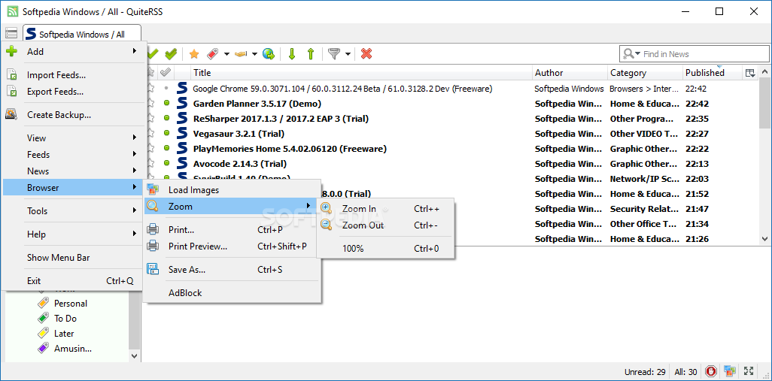The height and width of the screenshot is (381, 772).
Task: Go to previous unread news green up arrow
Action: click(311, 54)
